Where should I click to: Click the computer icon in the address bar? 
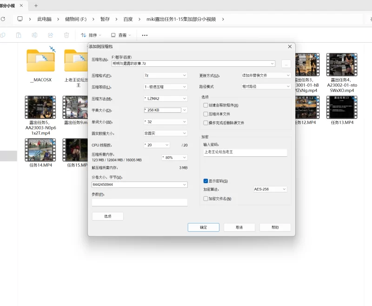20,19
